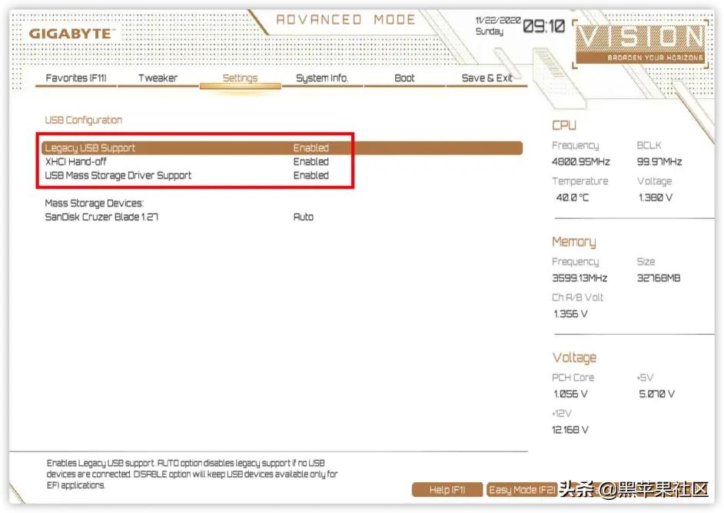
Task: Switch to the Tweaker tab
Action: pos(158,78)
